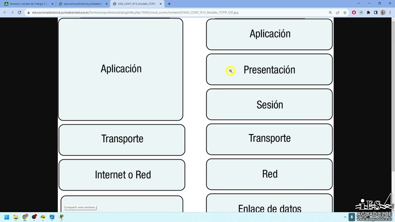
Task: Close the educacionadistancia.juntadeandalucia tab
Action: pyautogui.click(x=107, y=4)
